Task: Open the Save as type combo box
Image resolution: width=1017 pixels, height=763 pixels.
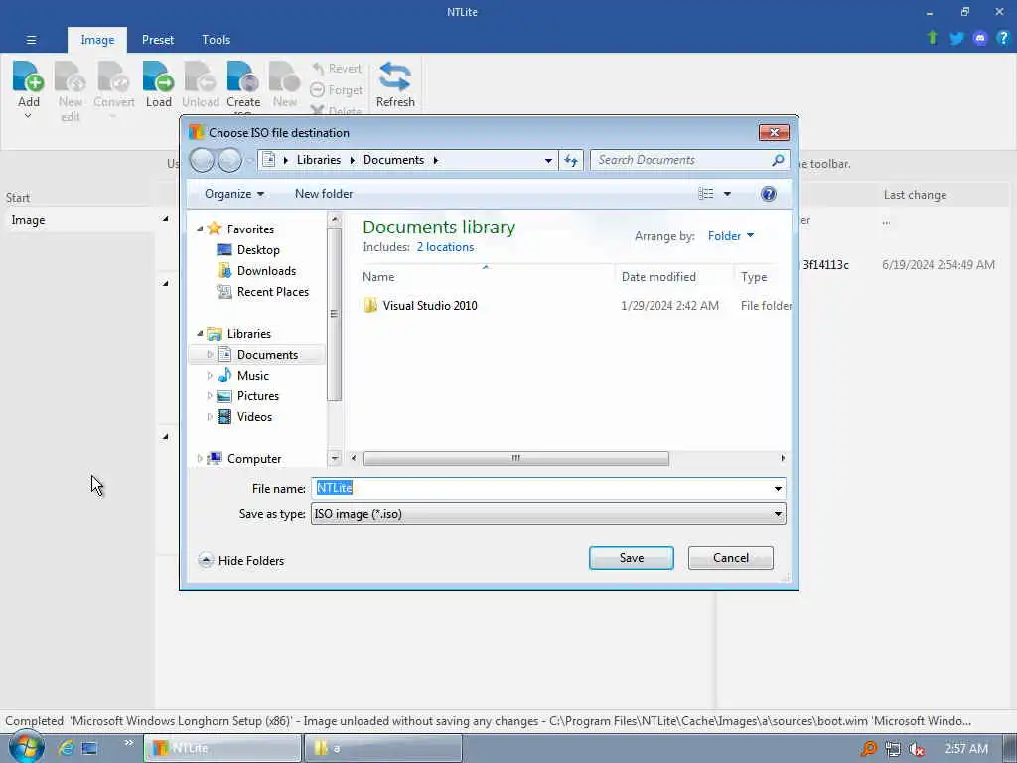Action: (548, 514)
